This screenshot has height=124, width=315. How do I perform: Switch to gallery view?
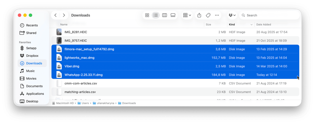pyautogui.click(x=173, y=15)
